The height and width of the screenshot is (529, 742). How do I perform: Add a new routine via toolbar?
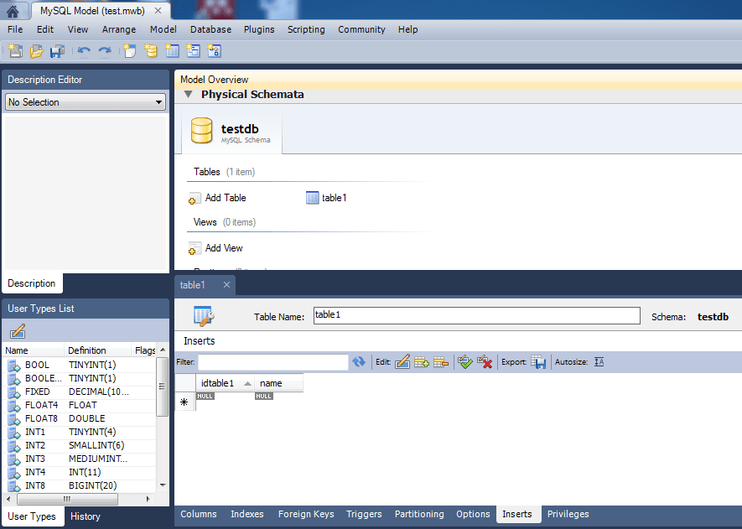click(215, 50)
